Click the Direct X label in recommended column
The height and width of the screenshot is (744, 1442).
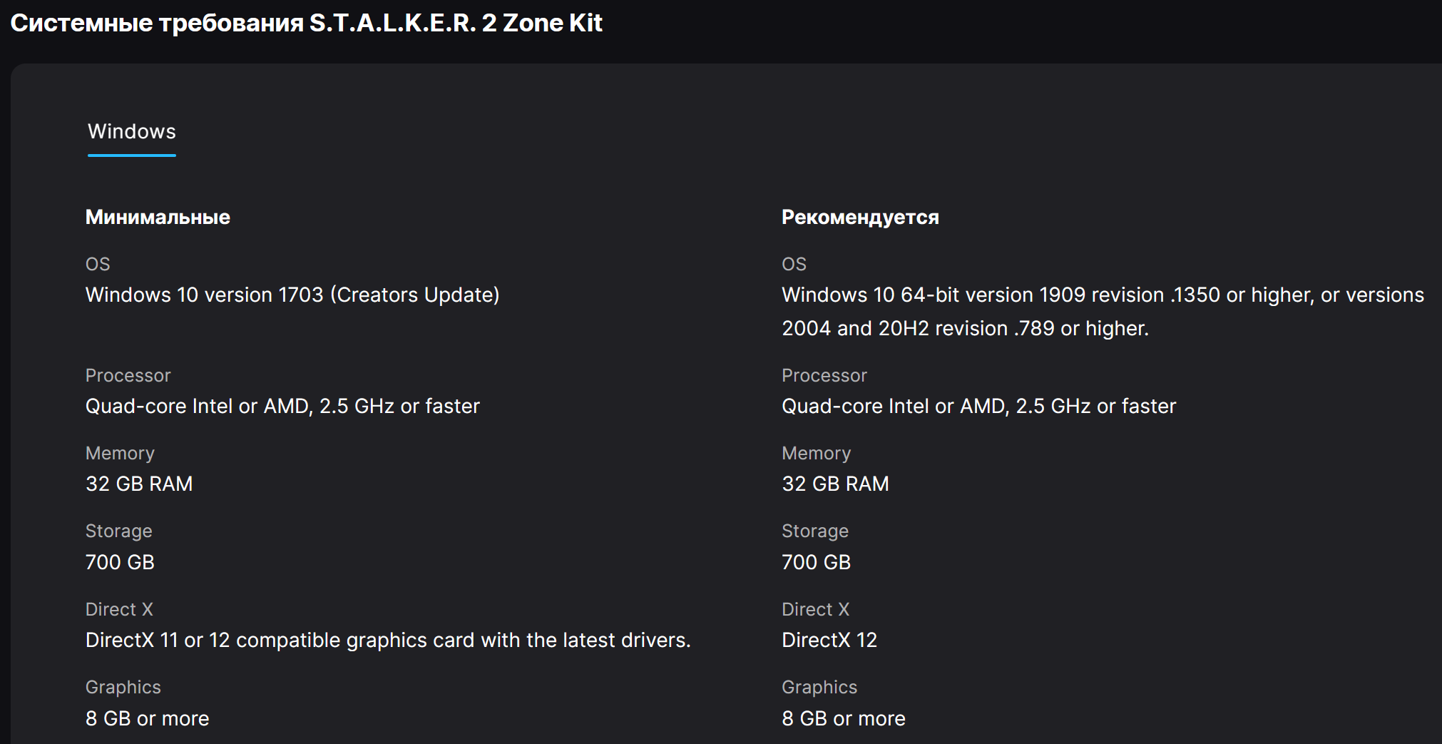[x=815, y=609]
